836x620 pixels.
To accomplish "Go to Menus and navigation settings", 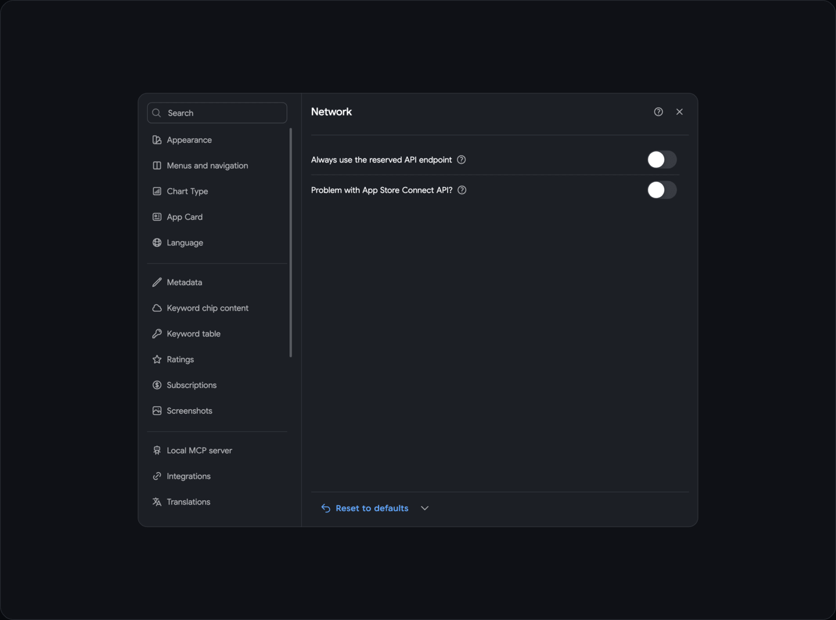I will click(x=217, y=165).
